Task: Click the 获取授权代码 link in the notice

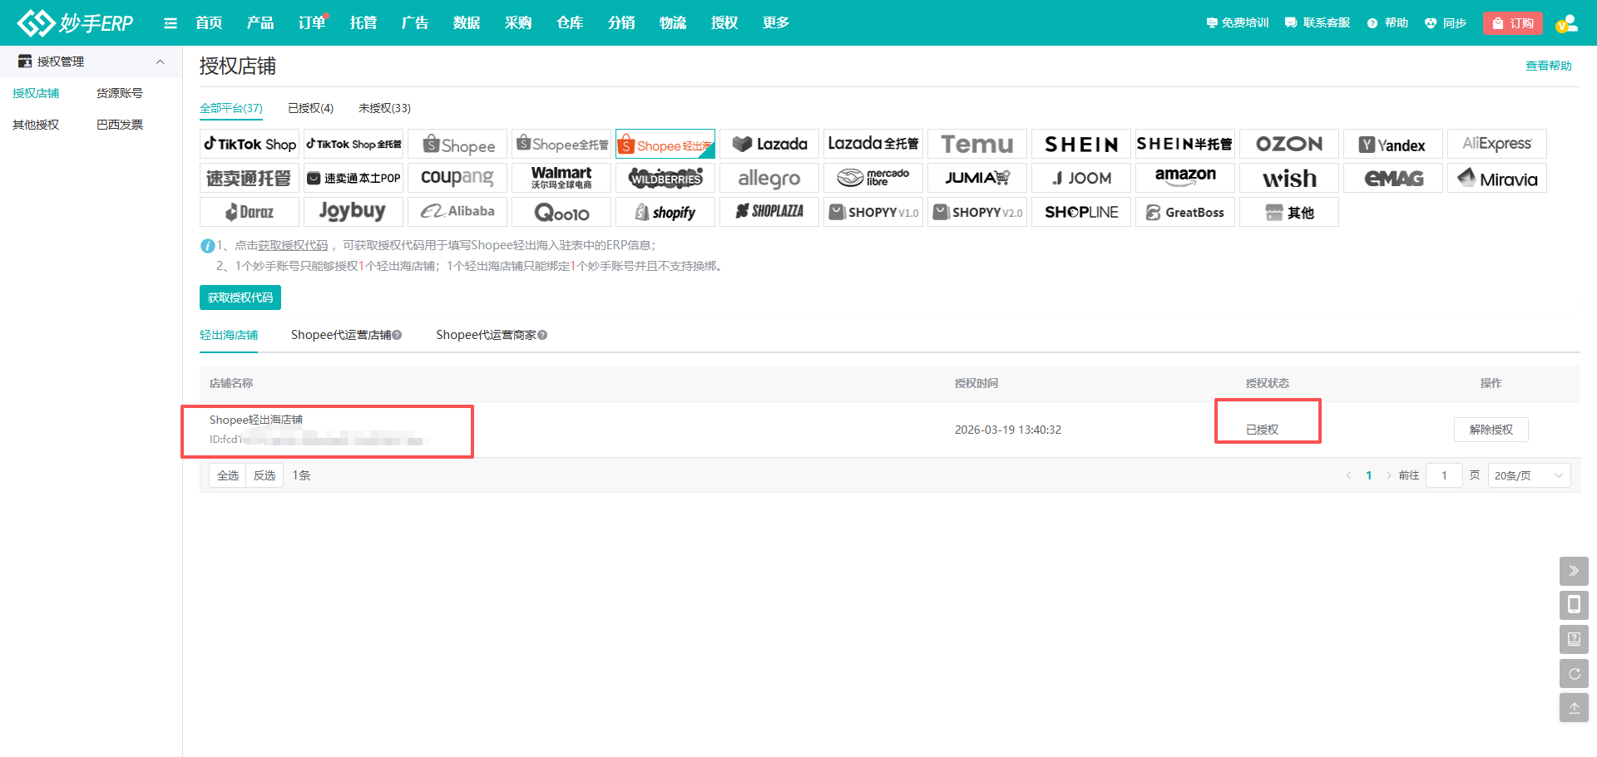Action: (293, 245)
